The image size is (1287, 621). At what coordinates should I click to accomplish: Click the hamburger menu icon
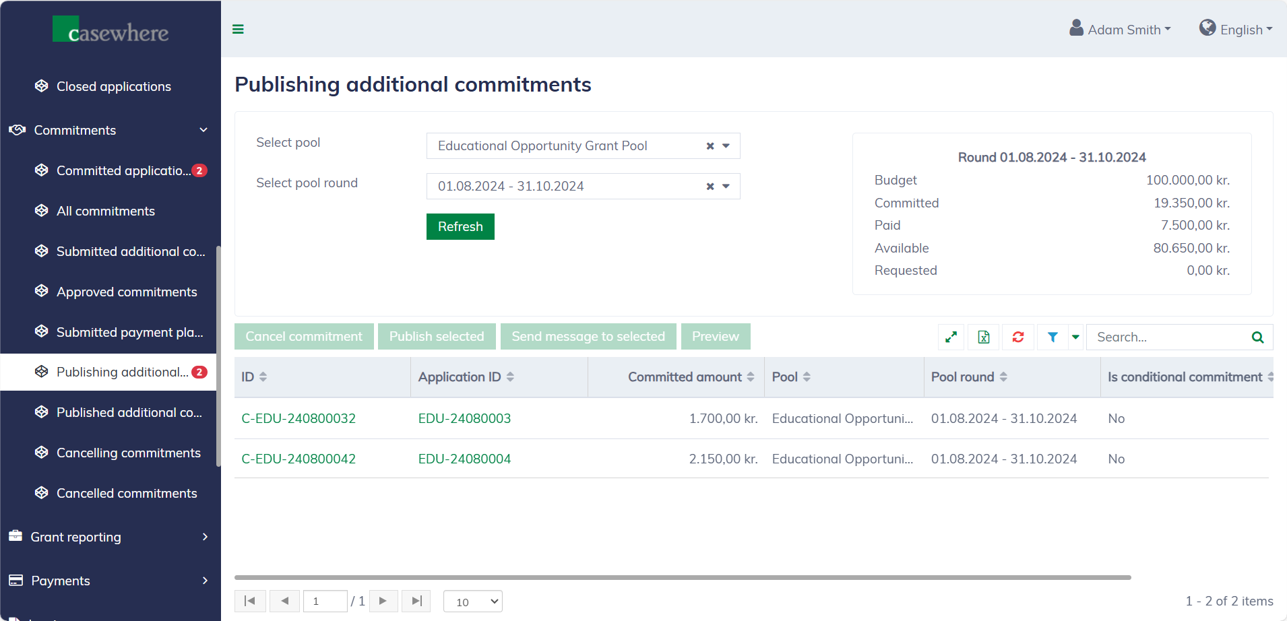[238, 29]
